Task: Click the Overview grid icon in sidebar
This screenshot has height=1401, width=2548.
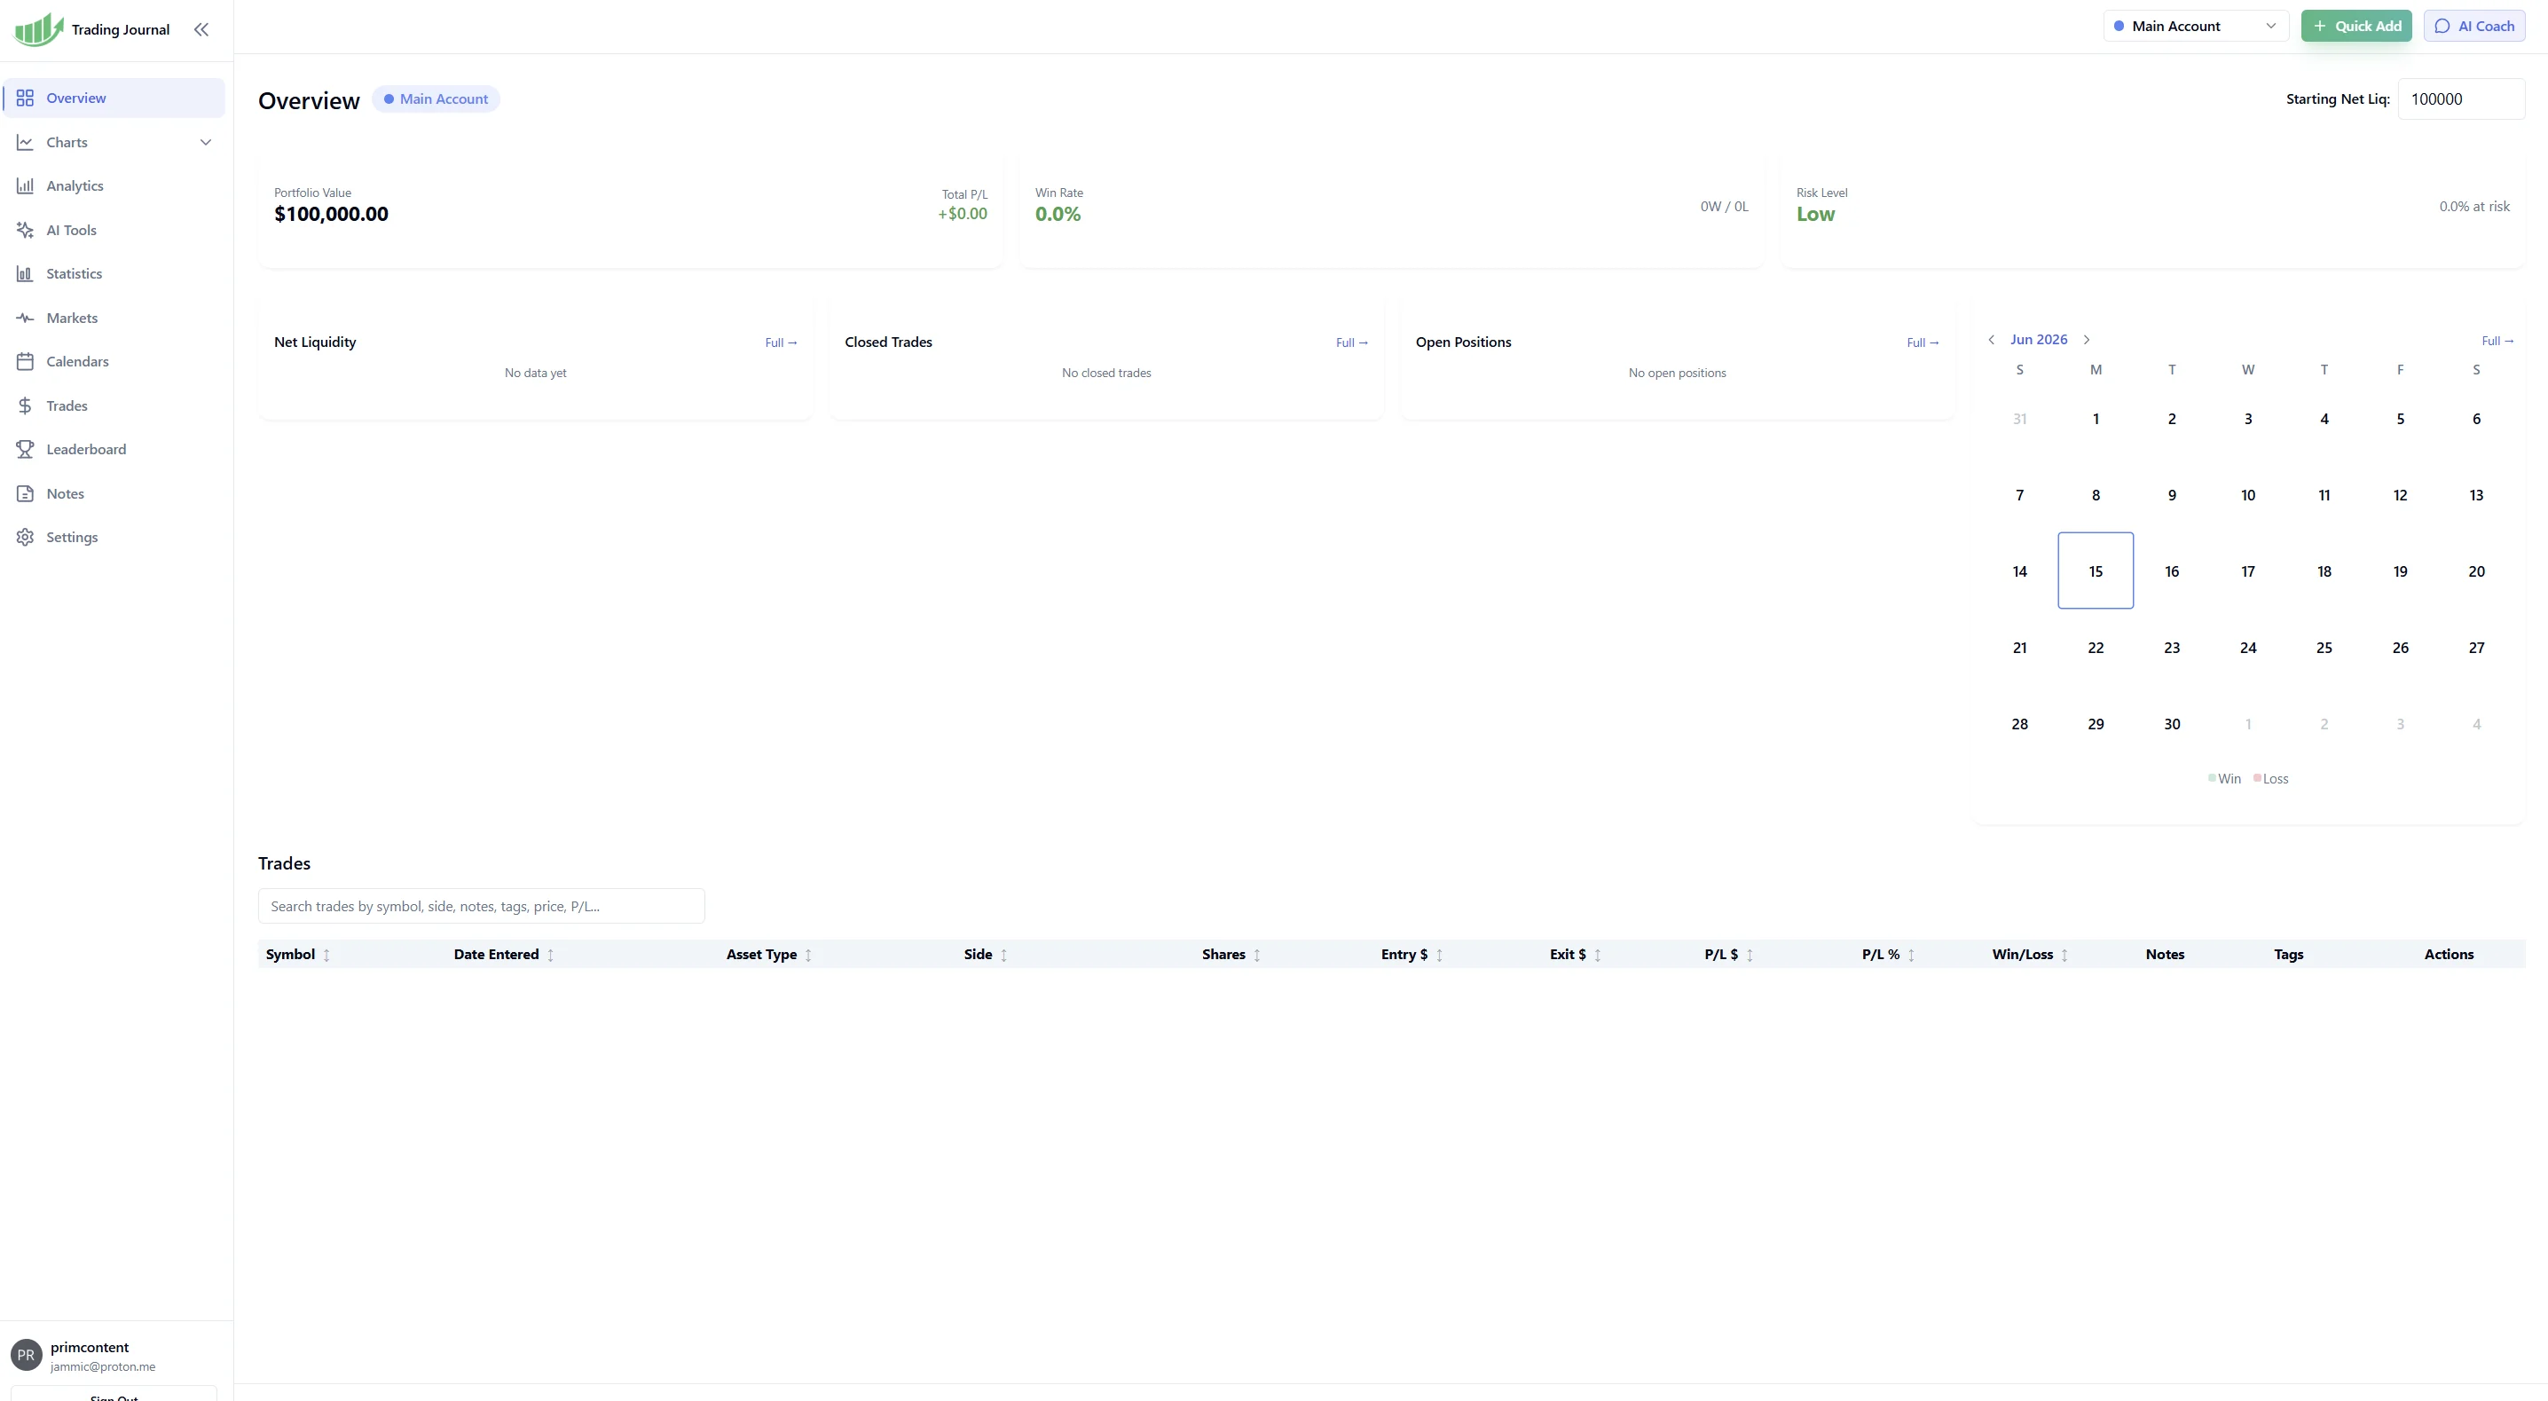Action: [26, 98]
